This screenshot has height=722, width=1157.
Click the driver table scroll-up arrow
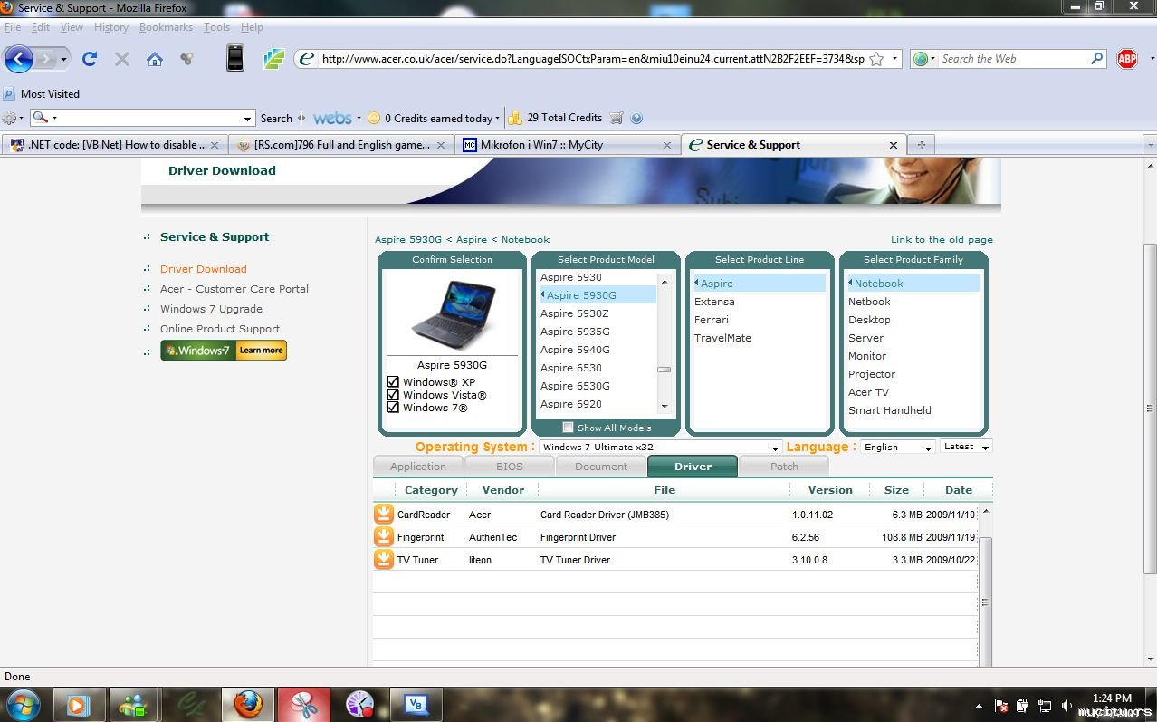pyautogui.click(x=986, y=513)
